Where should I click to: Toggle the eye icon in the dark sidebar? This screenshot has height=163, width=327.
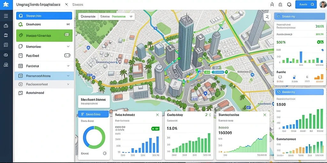[6, 55]
